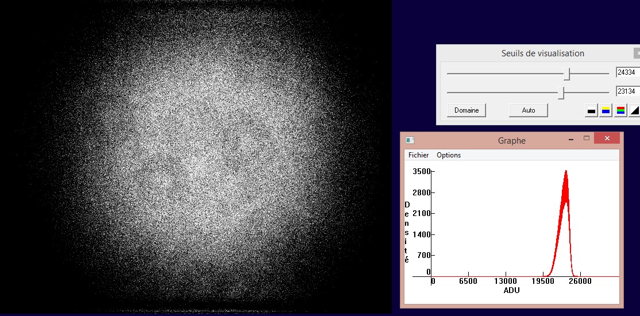Click the 26000 label on ADU axis
Image resolution: width=640 pixels, height=316 pixels.
[580, 282]
